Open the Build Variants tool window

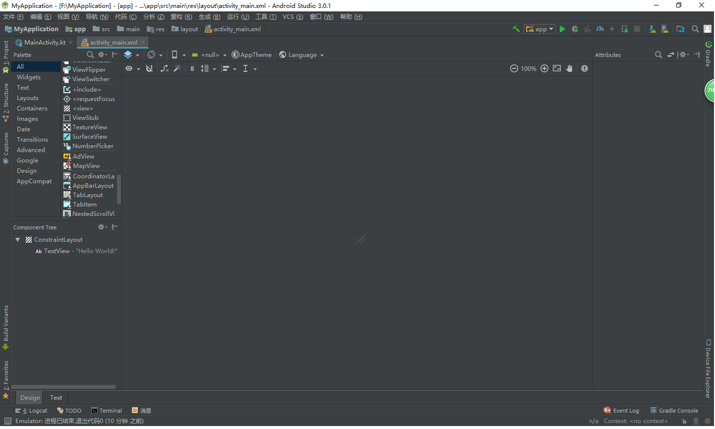6,328
